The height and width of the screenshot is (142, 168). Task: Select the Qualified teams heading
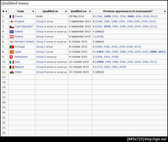pos(15,3)
